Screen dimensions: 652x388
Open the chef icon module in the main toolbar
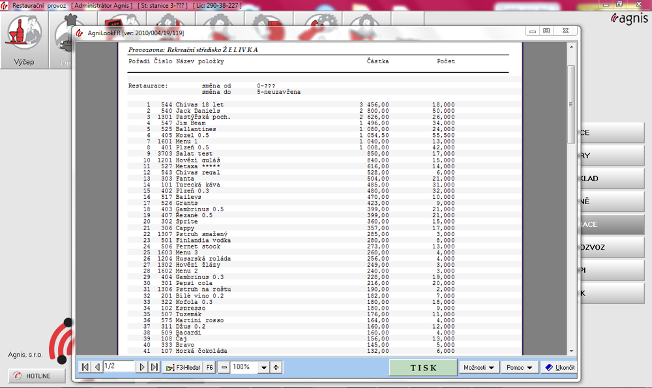click(61, 40)
